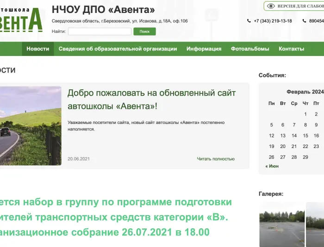
Task: Click the ВЕРСИЯ ДЛЯ СЛАБОВИДЯЩИХ button
Action: point(294,6)
